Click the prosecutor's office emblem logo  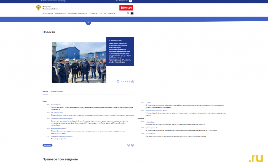[38, 8]
